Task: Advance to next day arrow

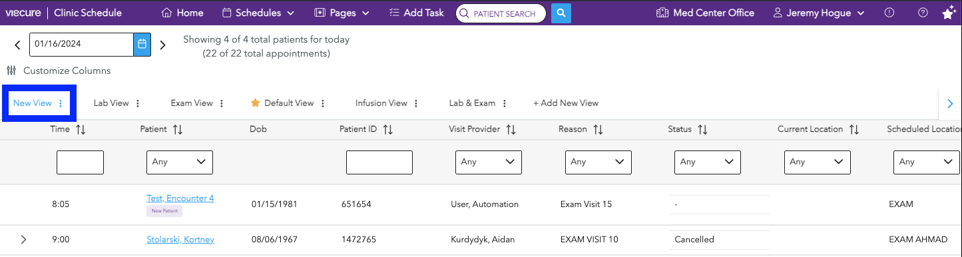Action: (162, 45)
